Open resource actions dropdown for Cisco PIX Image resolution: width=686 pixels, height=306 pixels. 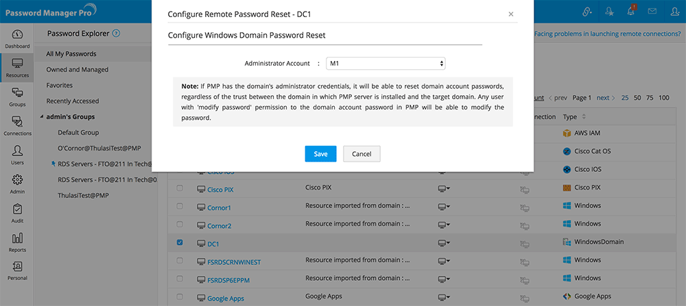(x=444, y=188)
